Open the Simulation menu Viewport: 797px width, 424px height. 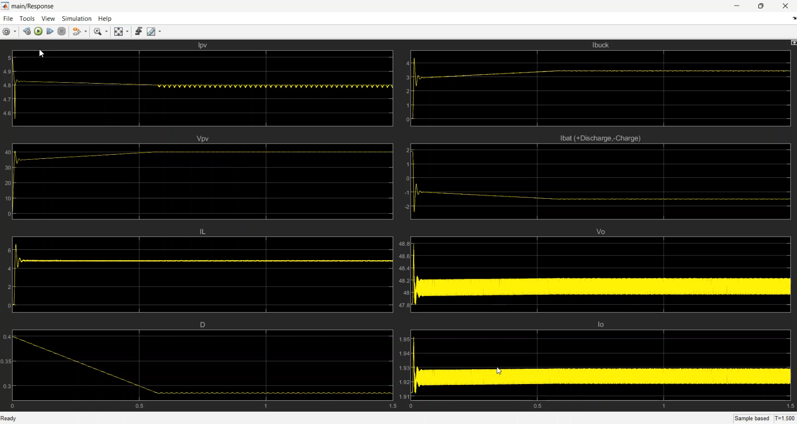tap(77, 19)
